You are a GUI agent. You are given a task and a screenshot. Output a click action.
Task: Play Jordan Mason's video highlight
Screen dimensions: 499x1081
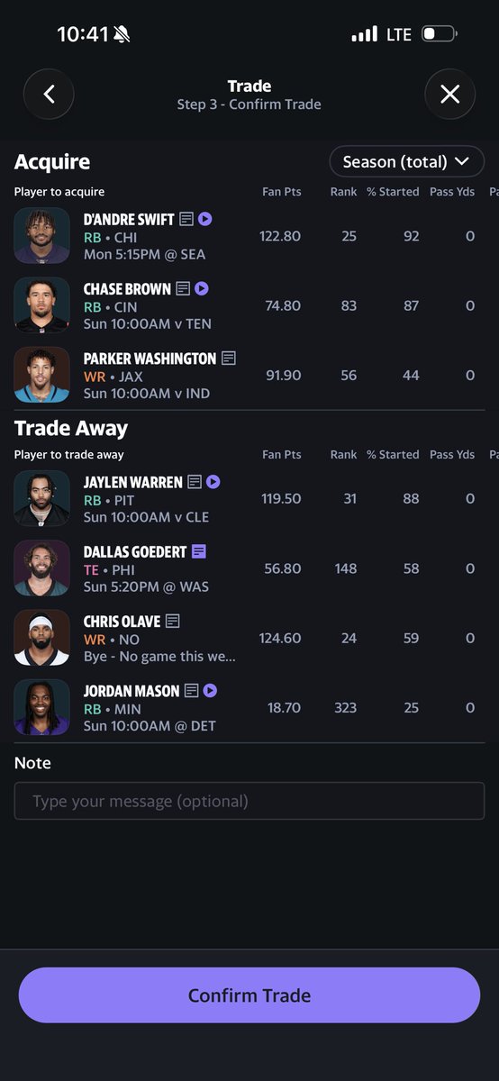pyautogui.click(x=211, y=691)
